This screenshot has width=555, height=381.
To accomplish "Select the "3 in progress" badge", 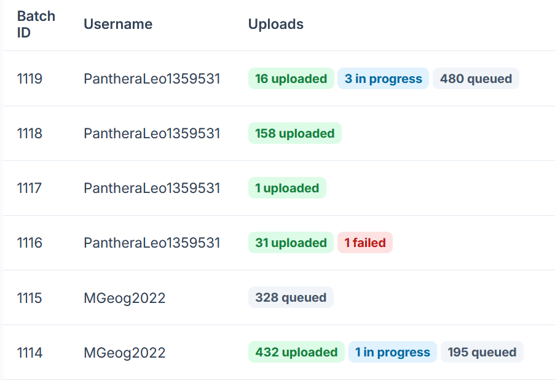I will (384, 79).
